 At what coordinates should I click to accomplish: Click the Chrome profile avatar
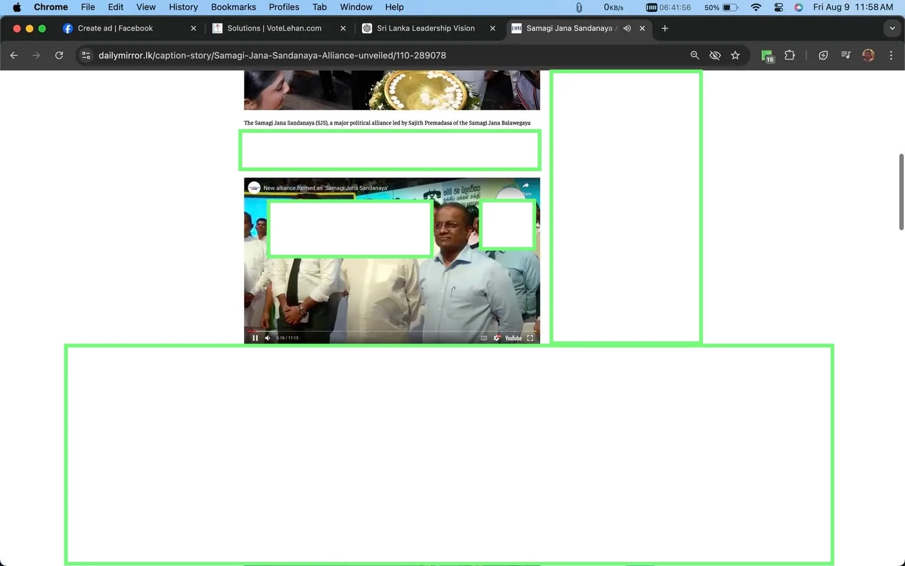(x=868, y=55)
